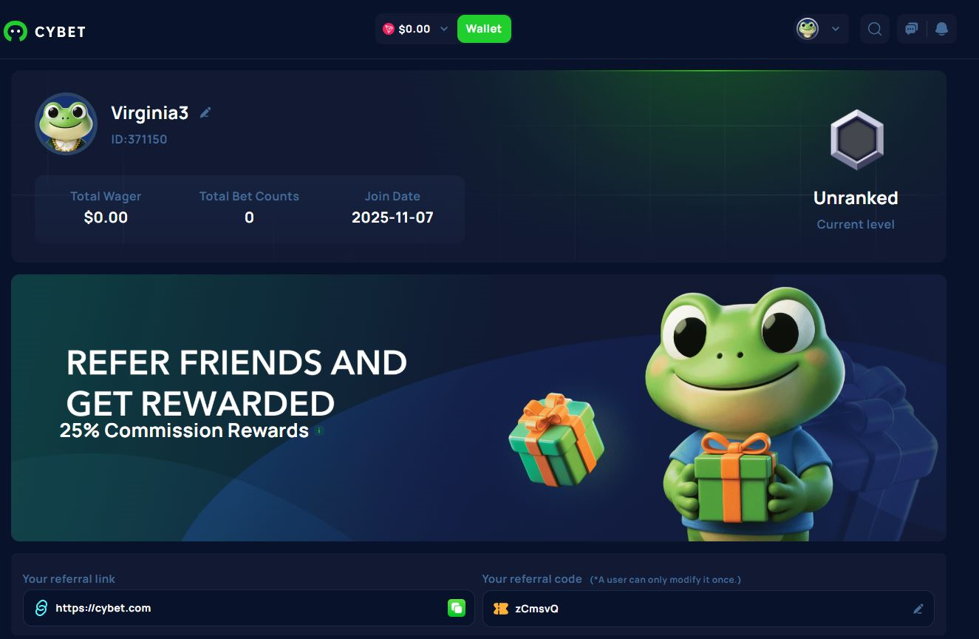Screen dimensions: 979x639
Task: Edit username Virginia3 pencil icon
Action: 205,112
